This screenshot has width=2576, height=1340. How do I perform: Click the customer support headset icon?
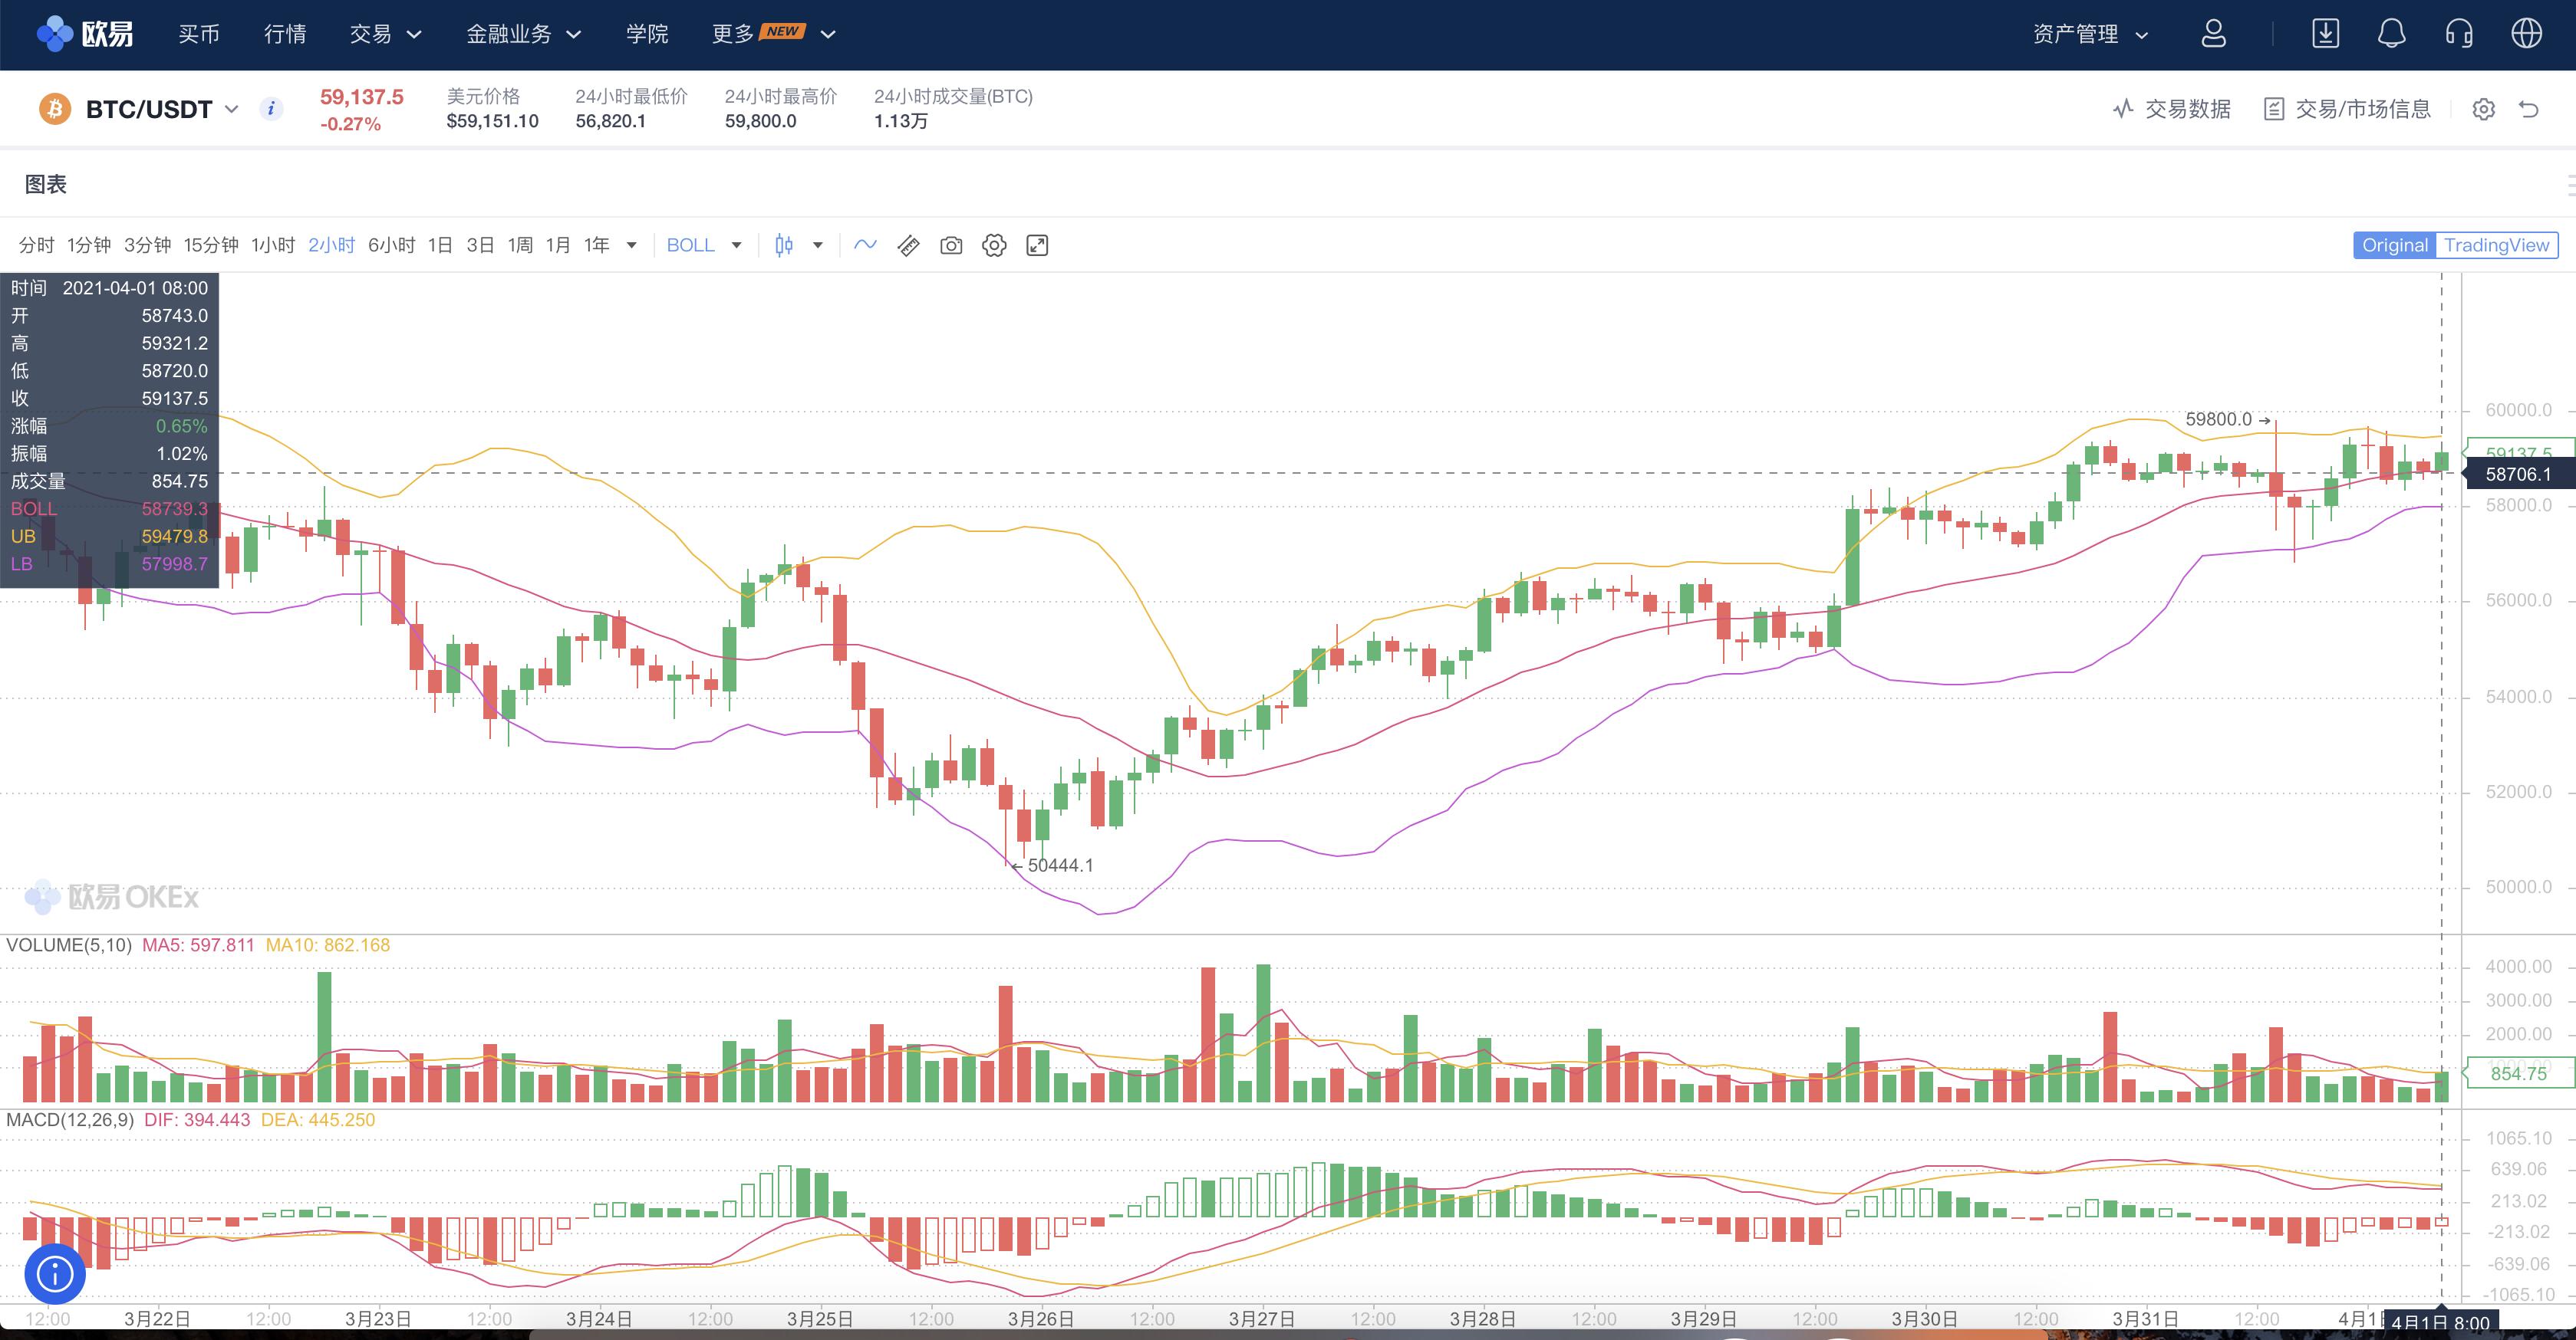click(2459, 34)
